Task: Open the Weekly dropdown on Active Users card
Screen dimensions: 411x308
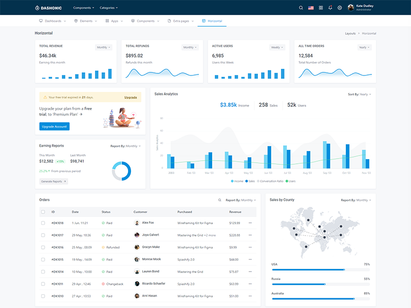Action: click(x=277, y=47)
